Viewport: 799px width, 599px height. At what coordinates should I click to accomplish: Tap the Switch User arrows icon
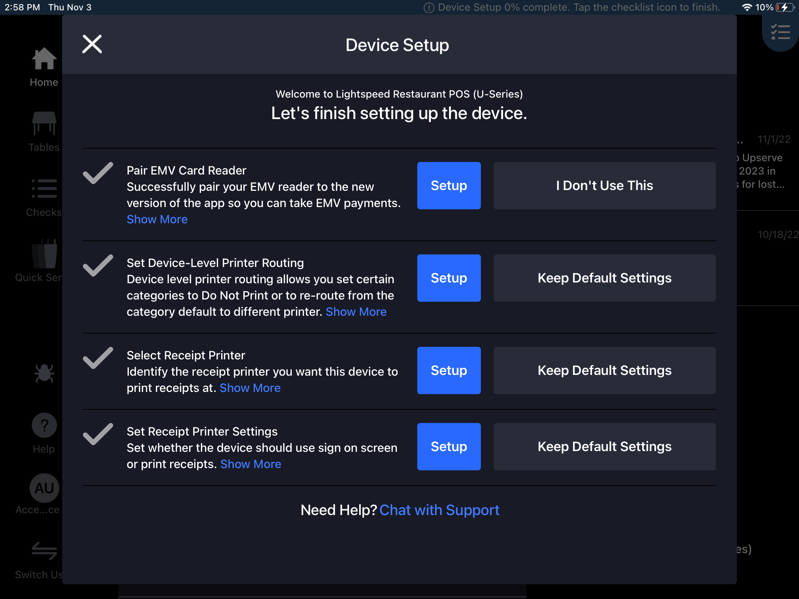tap(44, 551)
